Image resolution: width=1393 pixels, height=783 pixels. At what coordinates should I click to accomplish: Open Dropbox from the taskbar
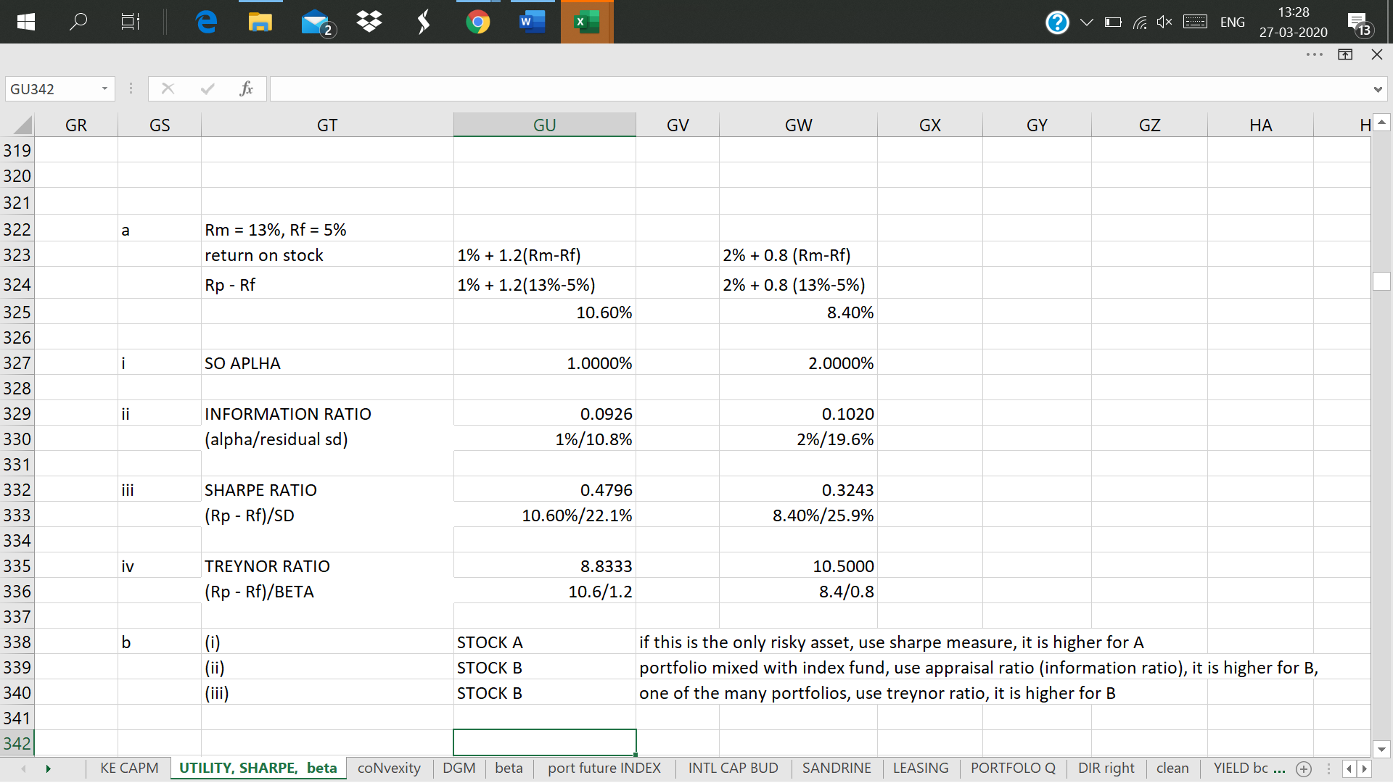tap(369, 22)
